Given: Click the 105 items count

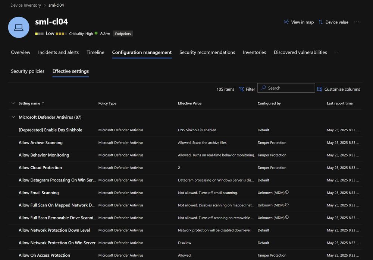Looking at the screenshot, I should [225, 89].
